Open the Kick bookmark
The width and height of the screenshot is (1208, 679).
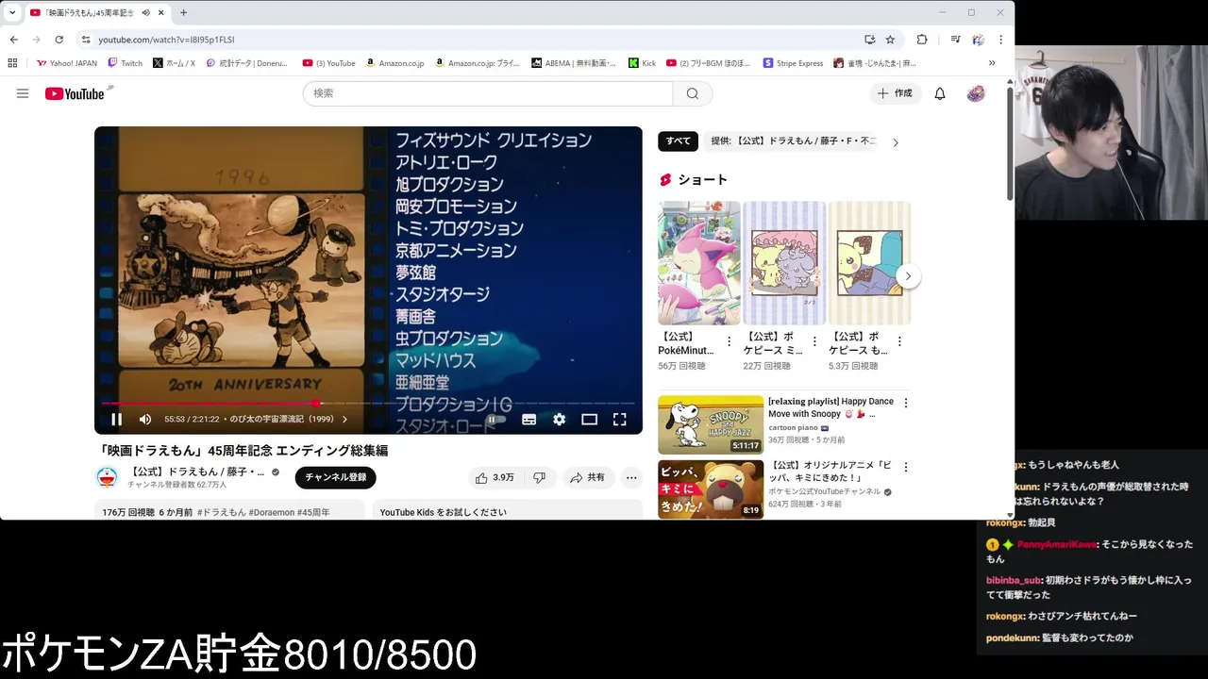pos(642,63)
